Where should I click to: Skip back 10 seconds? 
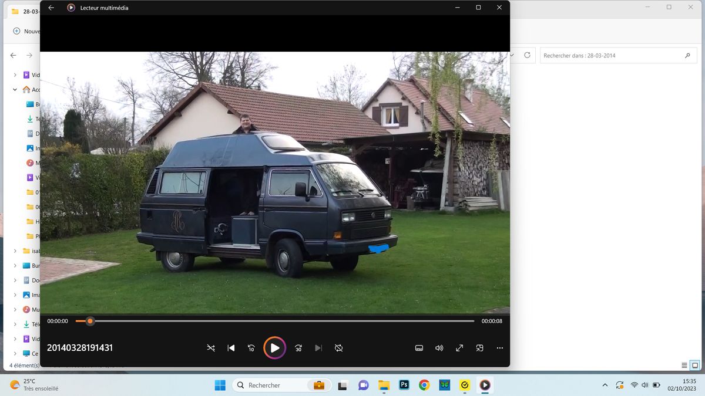(251, 348)
